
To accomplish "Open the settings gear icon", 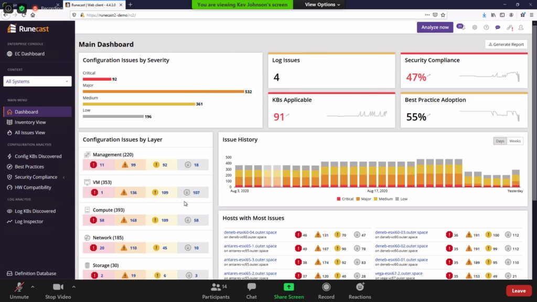I will pyautogui.click(x=474, y=27).
